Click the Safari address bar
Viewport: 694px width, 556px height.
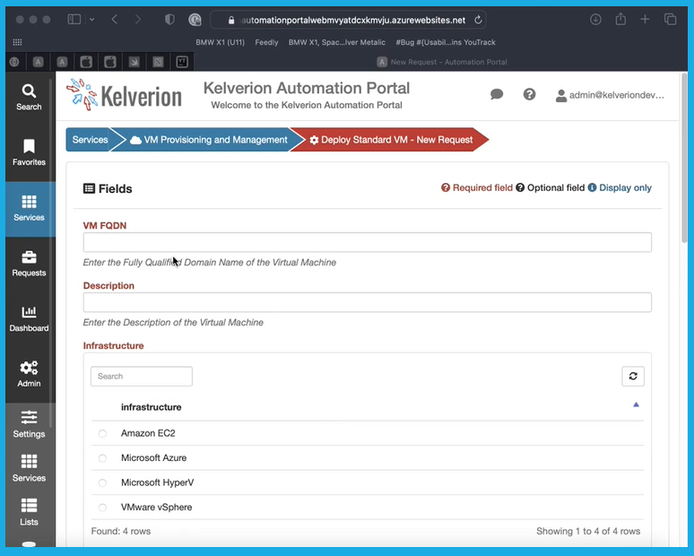348,20
